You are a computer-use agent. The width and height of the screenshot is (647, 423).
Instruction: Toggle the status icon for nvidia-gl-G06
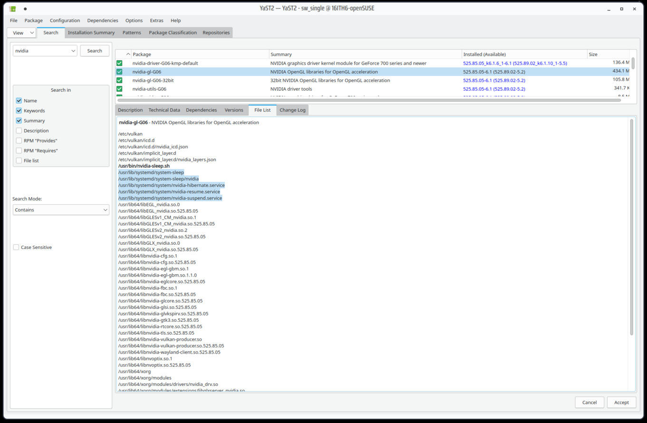(x=119, y=72)
